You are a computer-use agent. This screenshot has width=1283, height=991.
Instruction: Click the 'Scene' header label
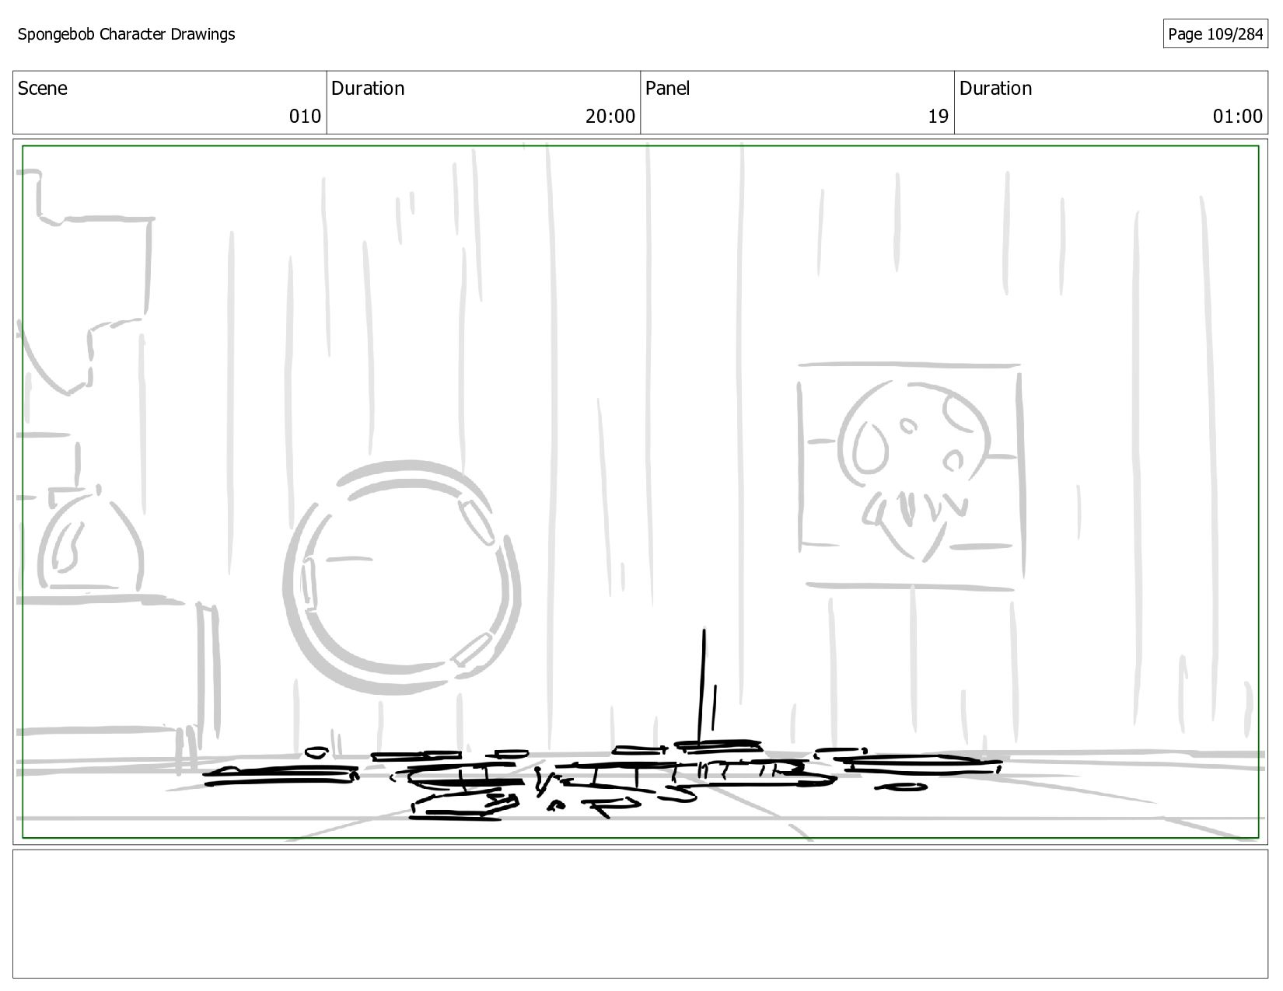42,88
